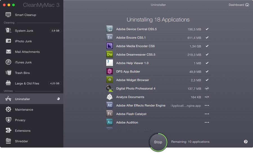Viewport: 253px width, 155px height.
Task: Open System Junk section
Action: (x=31, y=31)
